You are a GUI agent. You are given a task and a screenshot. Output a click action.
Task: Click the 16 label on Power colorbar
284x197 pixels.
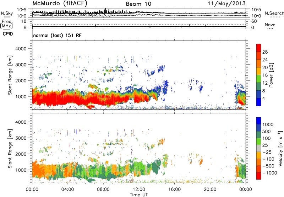coord(265,75)
